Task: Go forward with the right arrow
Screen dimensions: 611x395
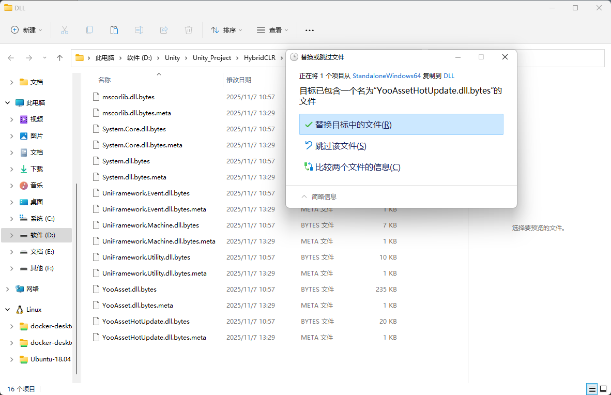Action: coord(29,58)
